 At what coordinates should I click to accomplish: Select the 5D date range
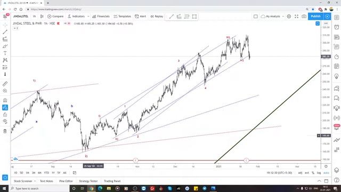tap(21, 173)
